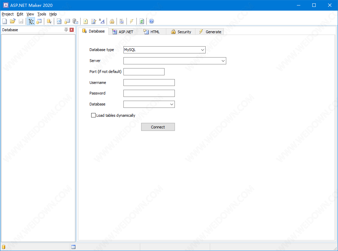The width and height of the screenshot is (338, 251).
Task: Click the ASP code tag page icon
Action: click(59, 21)
